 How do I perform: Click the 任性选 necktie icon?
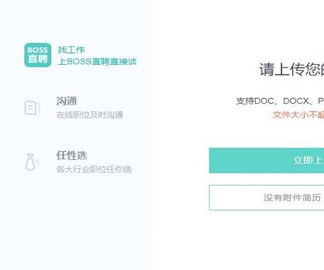(x=32, y=162)
